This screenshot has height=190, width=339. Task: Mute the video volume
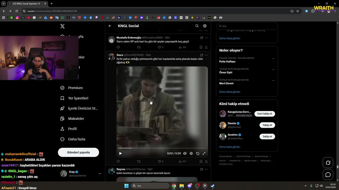coord(185,153)
